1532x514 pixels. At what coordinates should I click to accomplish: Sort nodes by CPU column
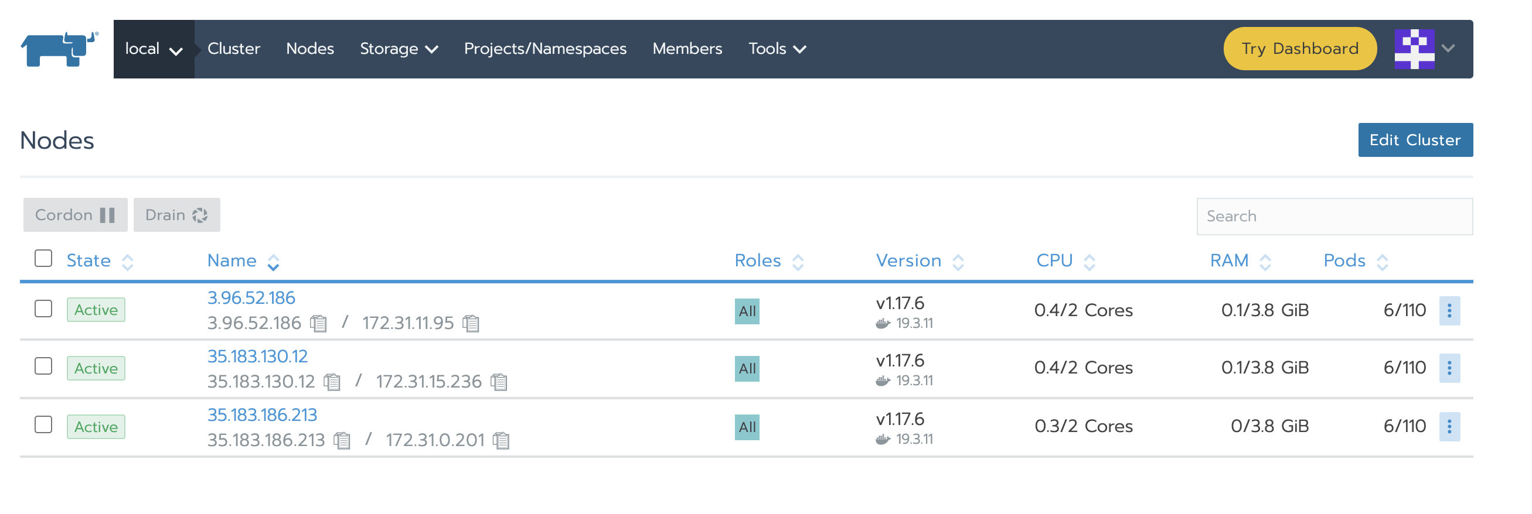[1065, 261]
